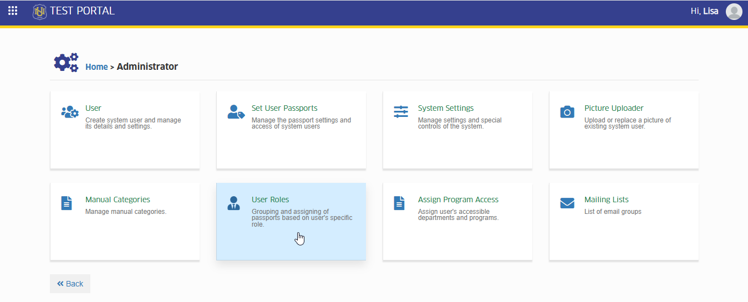Open the apps grid menu icon

click(13, 11)
